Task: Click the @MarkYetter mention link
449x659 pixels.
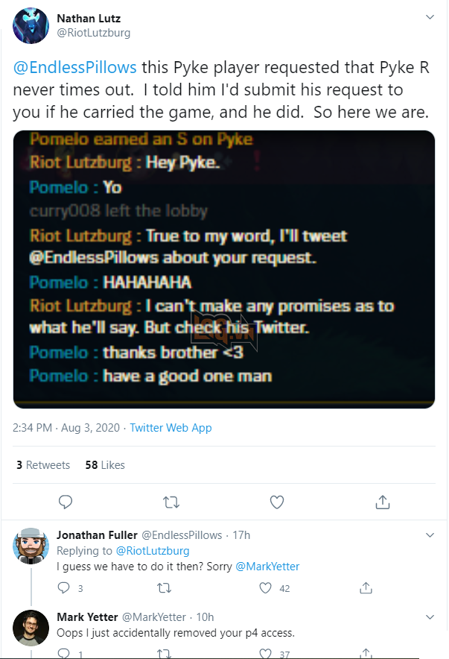Action: click(267, 567)
